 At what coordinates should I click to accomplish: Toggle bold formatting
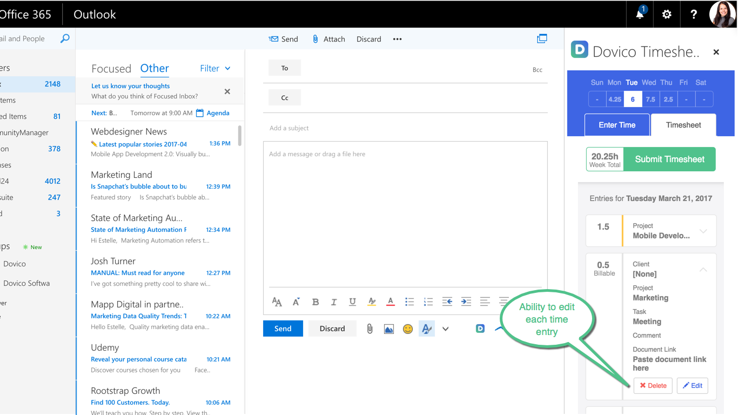tap(316, 302)
